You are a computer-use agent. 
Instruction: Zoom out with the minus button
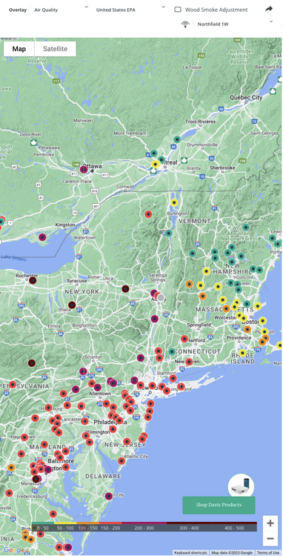[x=270, y=539]
